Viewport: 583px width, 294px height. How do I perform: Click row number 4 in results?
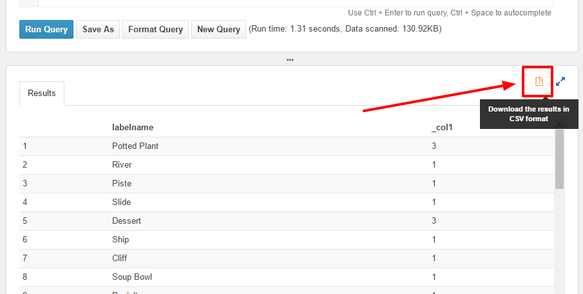click(25, 202)
